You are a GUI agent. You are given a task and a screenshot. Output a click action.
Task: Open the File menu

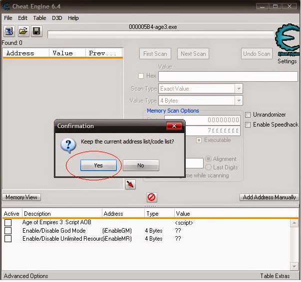[8, 18]
